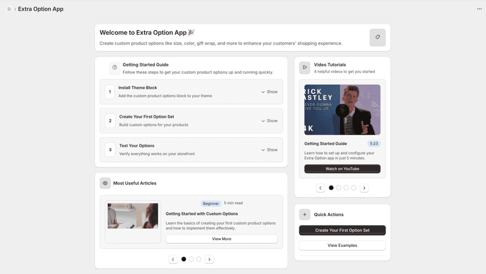Select third article carousel dot

pyautogui.click(x=198, y=259)
